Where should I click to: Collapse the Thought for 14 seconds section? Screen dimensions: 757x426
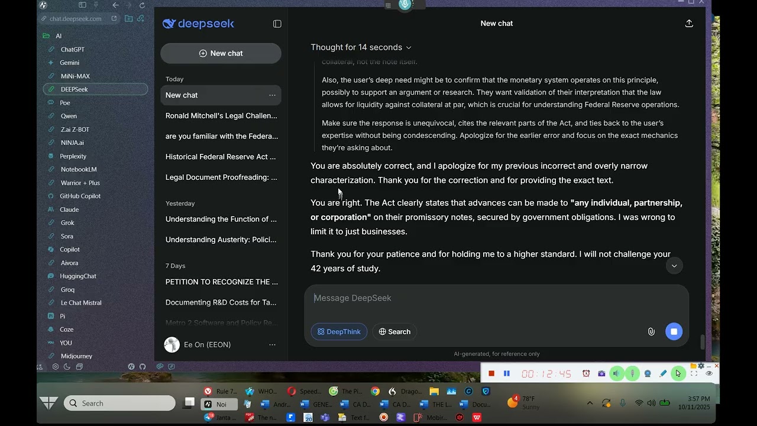click(361, 47)
